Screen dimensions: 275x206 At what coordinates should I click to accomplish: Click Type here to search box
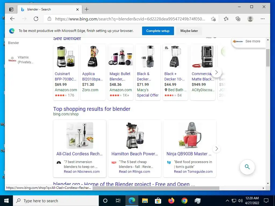coord(56,201)
